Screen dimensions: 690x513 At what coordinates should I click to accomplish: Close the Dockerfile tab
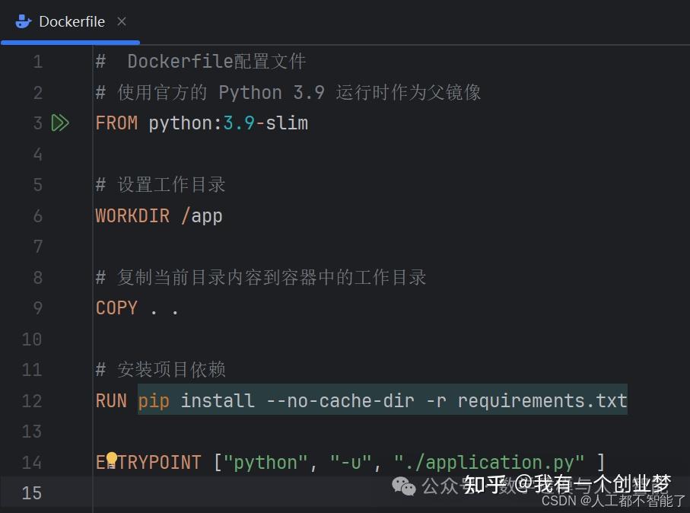pos(122,22)
